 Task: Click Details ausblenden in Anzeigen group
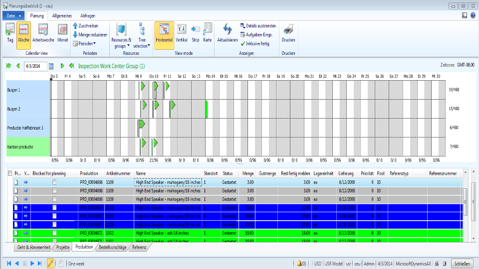pyautogui.click(x=258, y=25)
